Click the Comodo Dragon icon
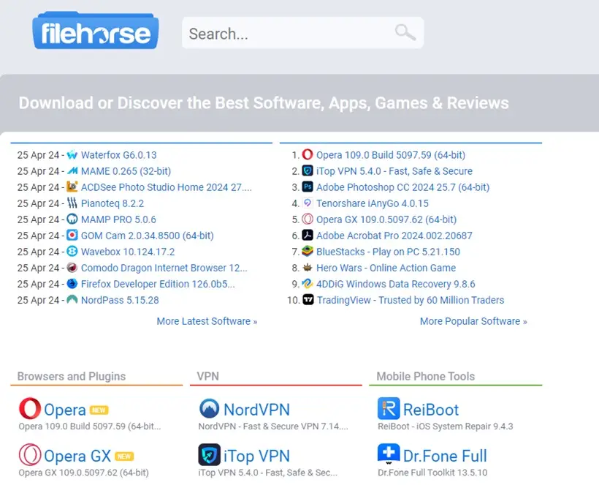 tap(72, 267)
